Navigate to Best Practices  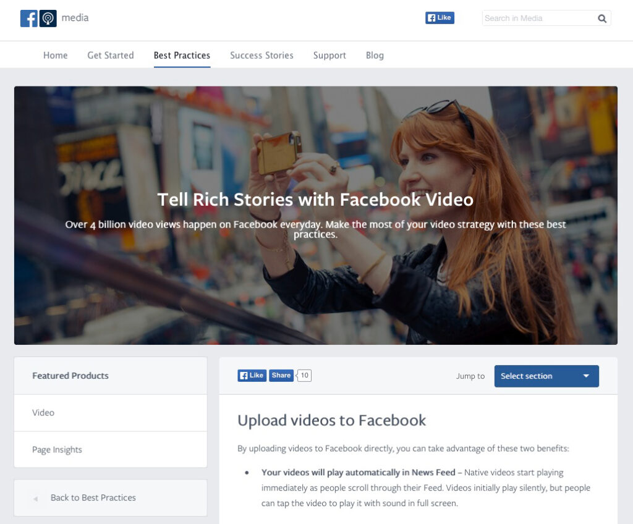point(182,55)
